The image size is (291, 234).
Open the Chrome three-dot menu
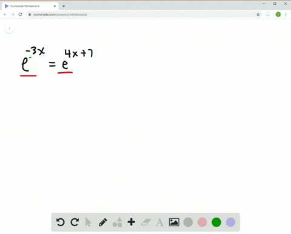(x=286, y=15)
